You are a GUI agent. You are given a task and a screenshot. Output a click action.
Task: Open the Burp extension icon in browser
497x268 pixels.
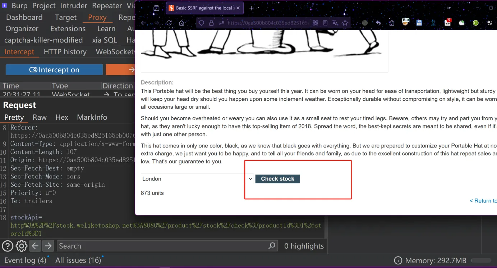tap(406, 22)
